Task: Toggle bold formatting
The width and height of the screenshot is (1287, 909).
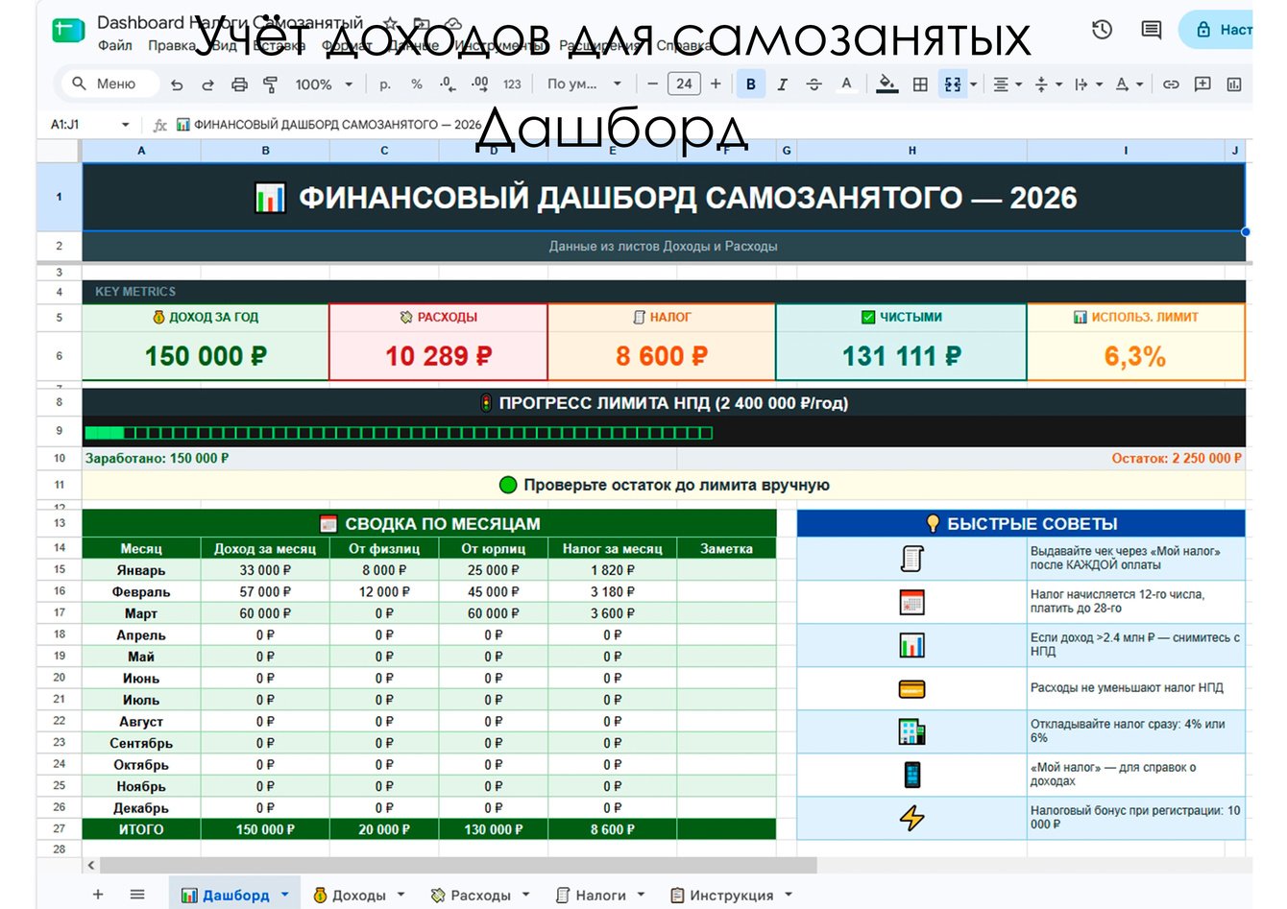Action: point(751,84)
